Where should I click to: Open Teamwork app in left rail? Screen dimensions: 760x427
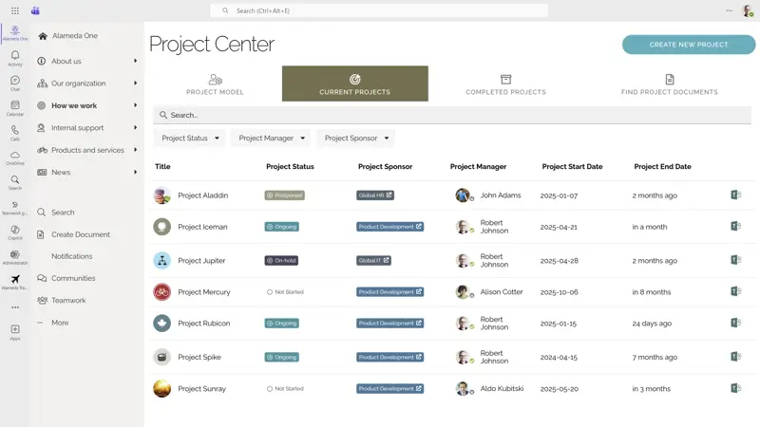click(15, 208)
